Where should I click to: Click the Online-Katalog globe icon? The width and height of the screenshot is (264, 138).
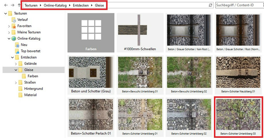point(14,38)
